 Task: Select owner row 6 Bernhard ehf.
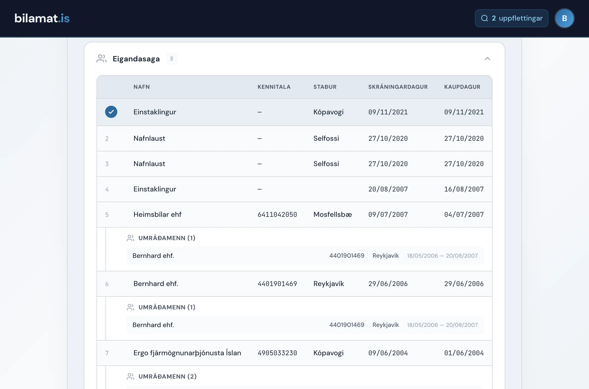(x=294, y=284)
